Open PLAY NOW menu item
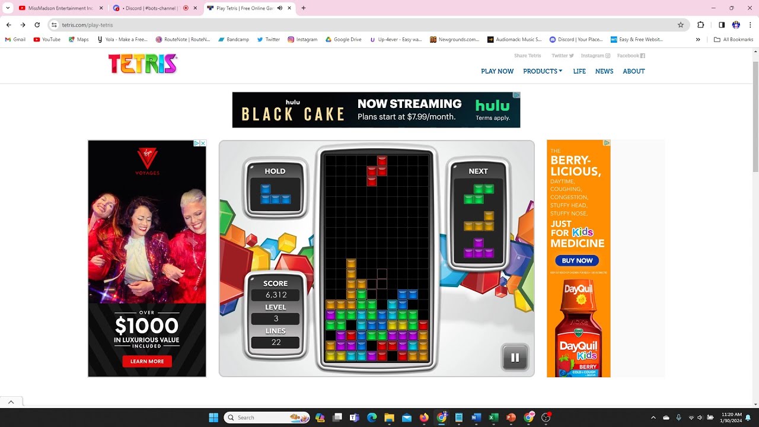Image resolution: width=759 pixels, height=427 pixels. (x=497, y=71)
